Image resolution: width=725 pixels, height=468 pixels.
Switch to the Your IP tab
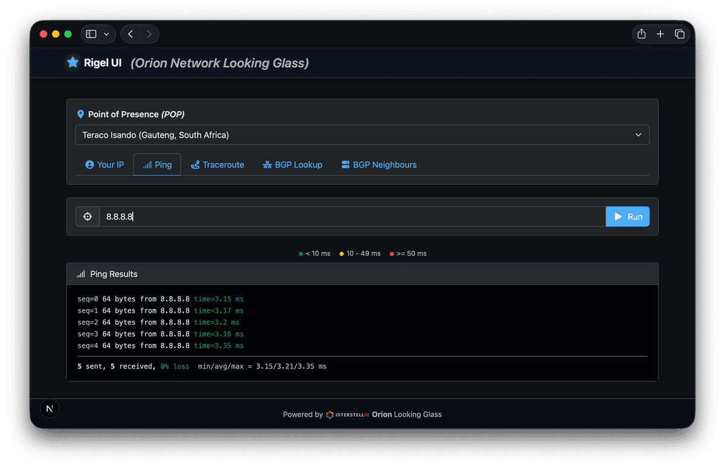105,165
